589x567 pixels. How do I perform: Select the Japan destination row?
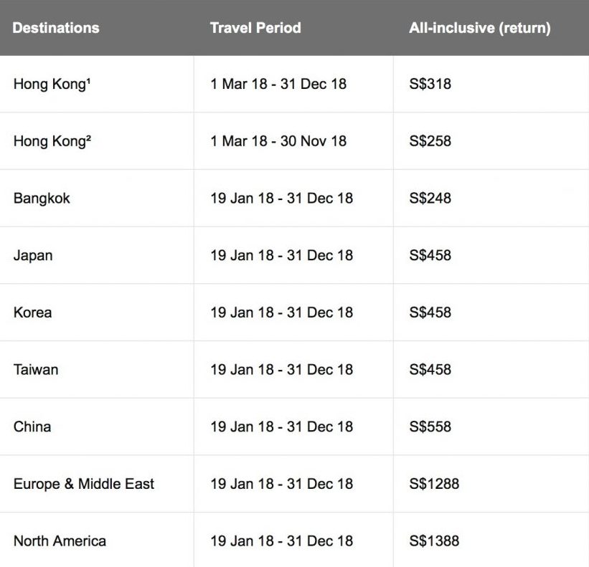pos(33,255)
